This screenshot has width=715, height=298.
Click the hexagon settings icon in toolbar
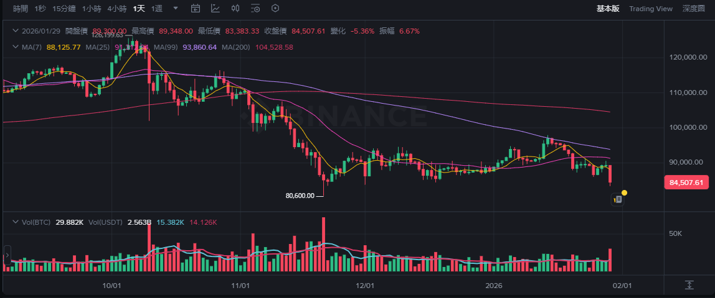pyautogui.click(x=275, y=9)
